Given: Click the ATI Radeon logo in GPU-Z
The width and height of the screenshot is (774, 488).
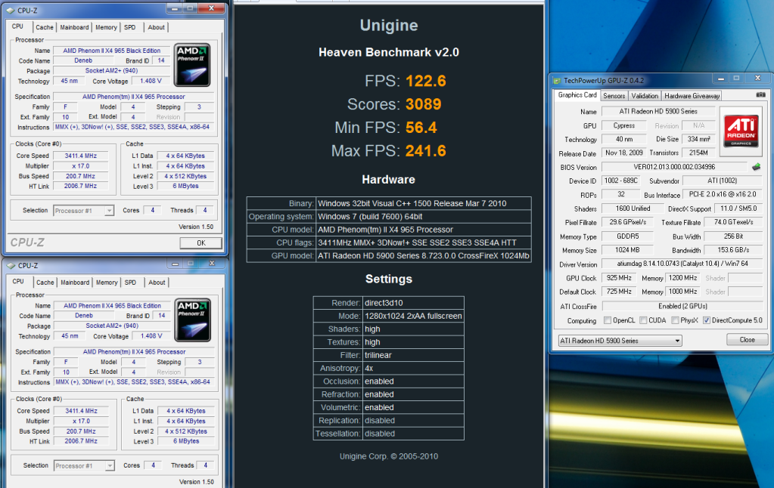Looking at the screenshot, I should (741, 131).
